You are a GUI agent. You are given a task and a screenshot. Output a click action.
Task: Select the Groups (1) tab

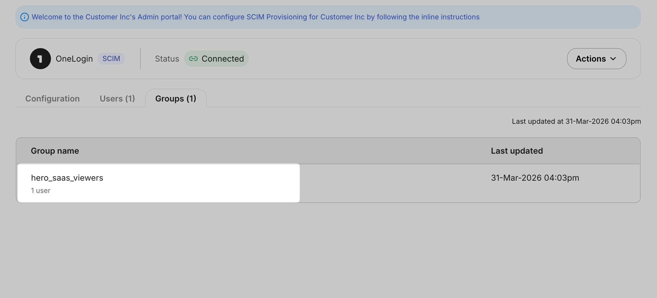coord(176,99)
